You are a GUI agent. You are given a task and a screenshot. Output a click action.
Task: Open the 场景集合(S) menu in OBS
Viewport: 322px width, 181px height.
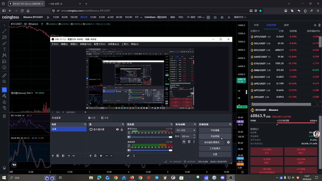tap(114, 44)
